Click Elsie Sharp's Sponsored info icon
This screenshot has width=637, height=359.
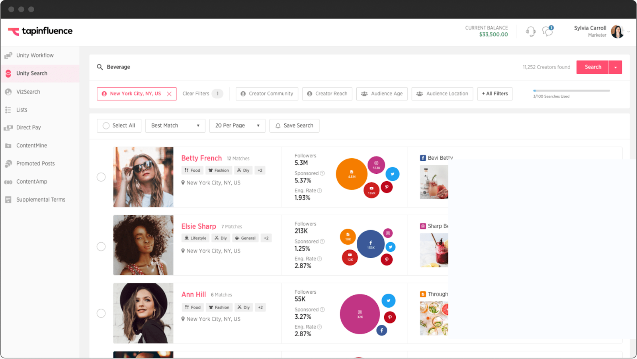point(322,241)
